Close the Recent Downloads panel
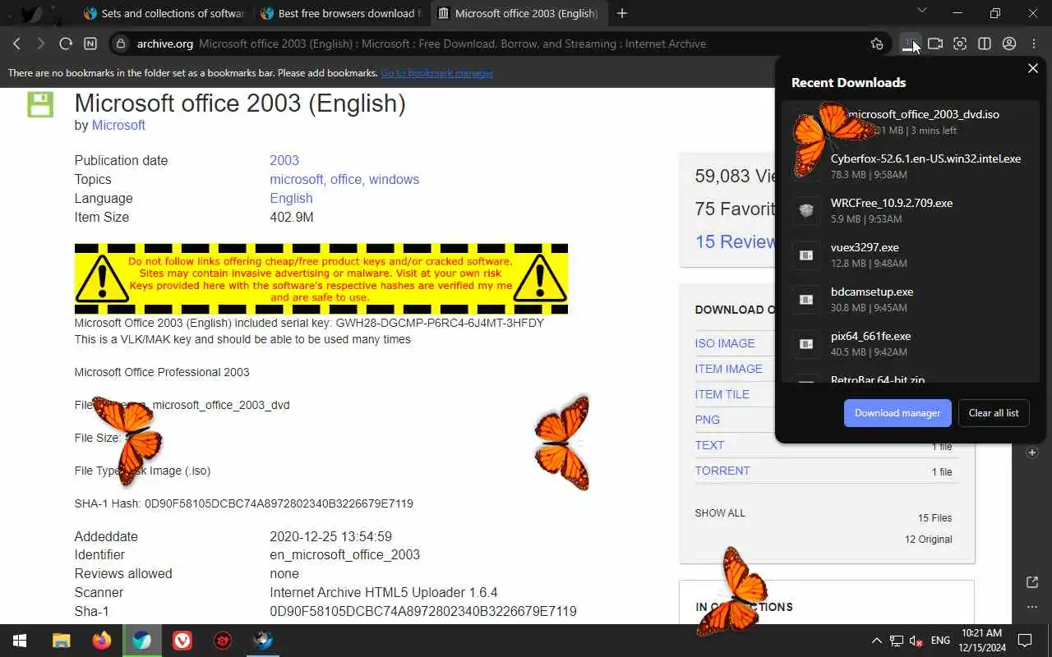 coord(1033,68)
